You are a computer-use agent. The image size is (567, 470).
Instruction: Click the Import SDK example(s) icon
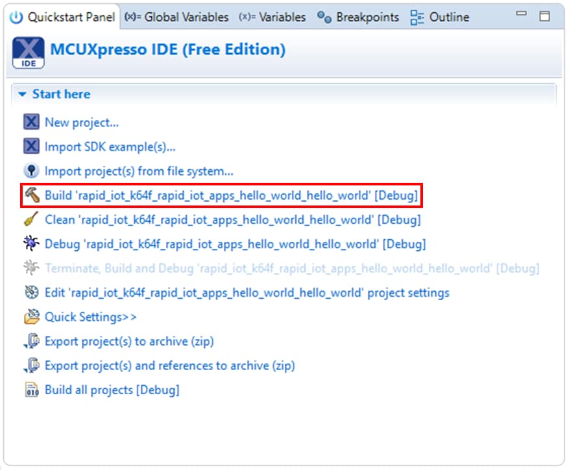click(31, 147)
